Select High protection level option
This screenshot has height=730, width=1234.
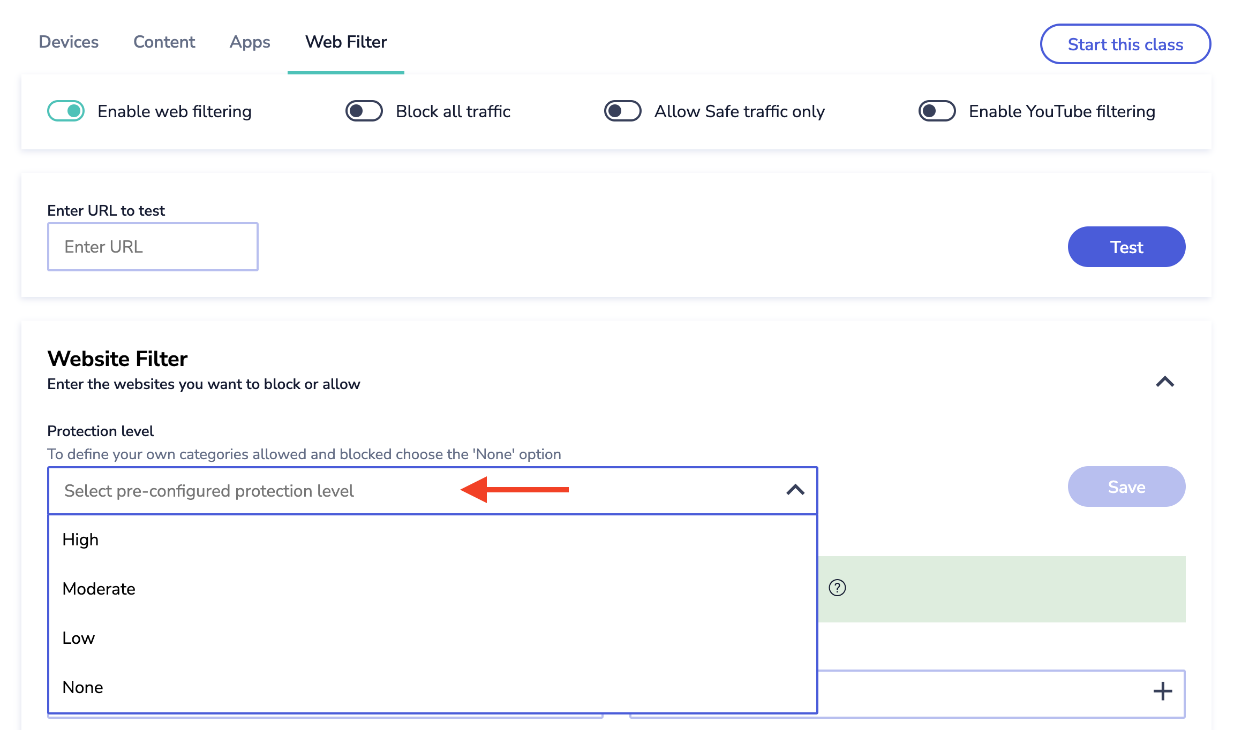80,539
